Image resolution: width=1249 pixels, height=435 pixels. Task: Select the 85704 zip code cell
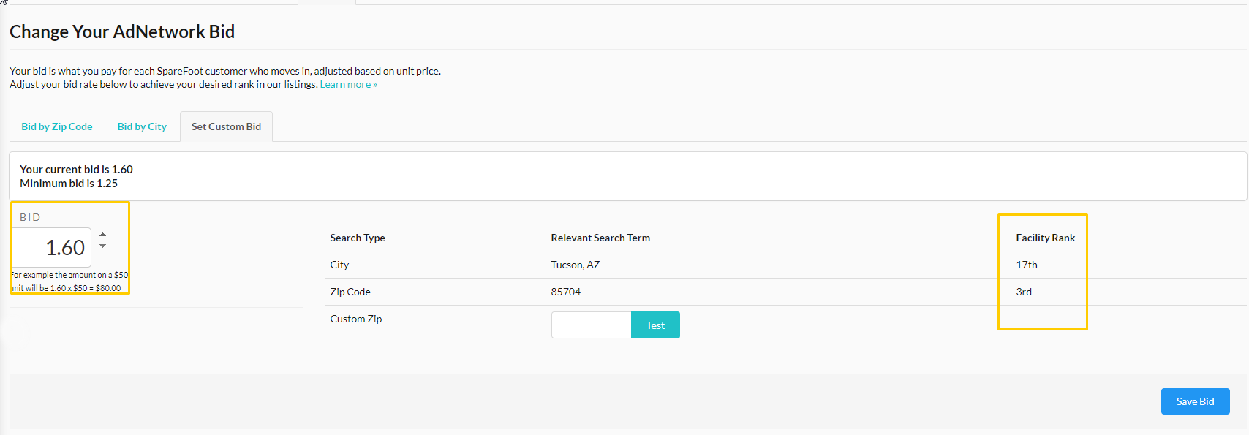point(566,292)
